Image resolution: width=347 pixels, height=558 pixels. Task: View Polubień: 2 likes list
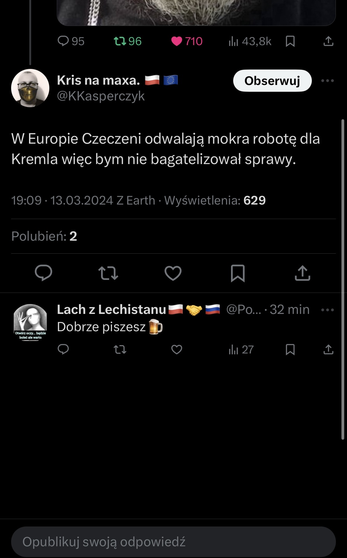44,236
